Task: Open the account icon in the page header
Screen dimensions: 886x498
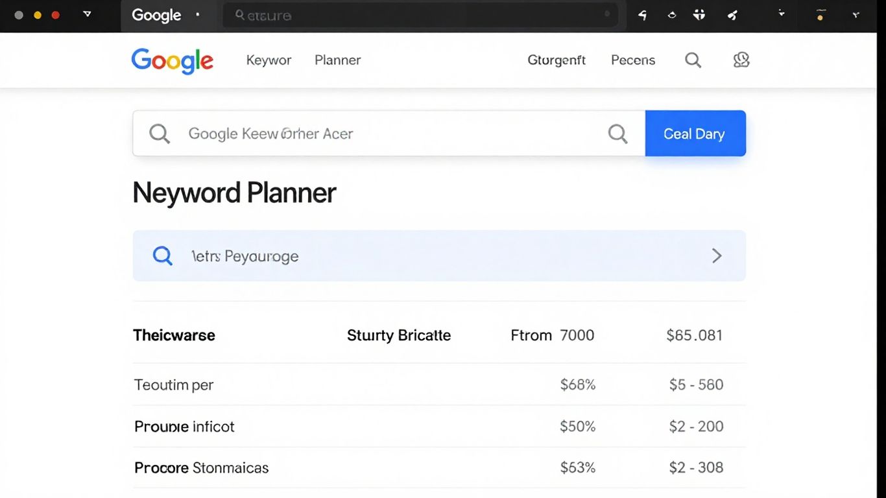Action: pos(741,60)
